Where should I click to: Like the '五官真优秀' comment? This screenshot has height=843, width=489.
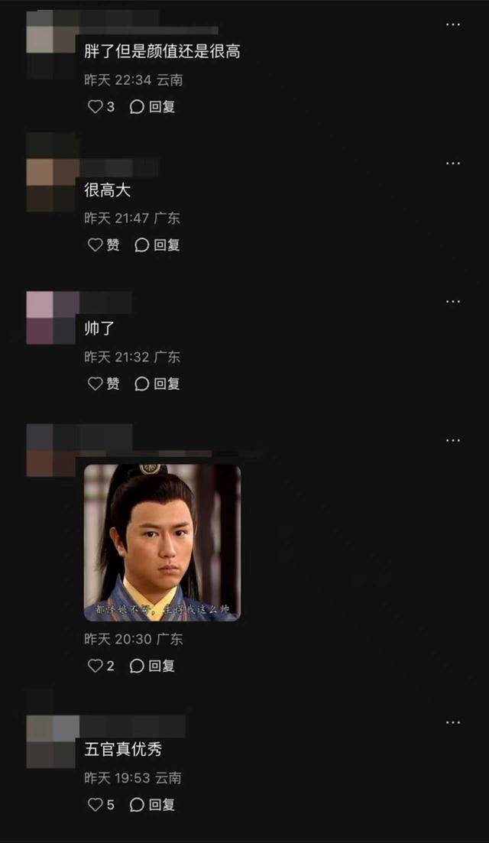(x=101, y=805)
